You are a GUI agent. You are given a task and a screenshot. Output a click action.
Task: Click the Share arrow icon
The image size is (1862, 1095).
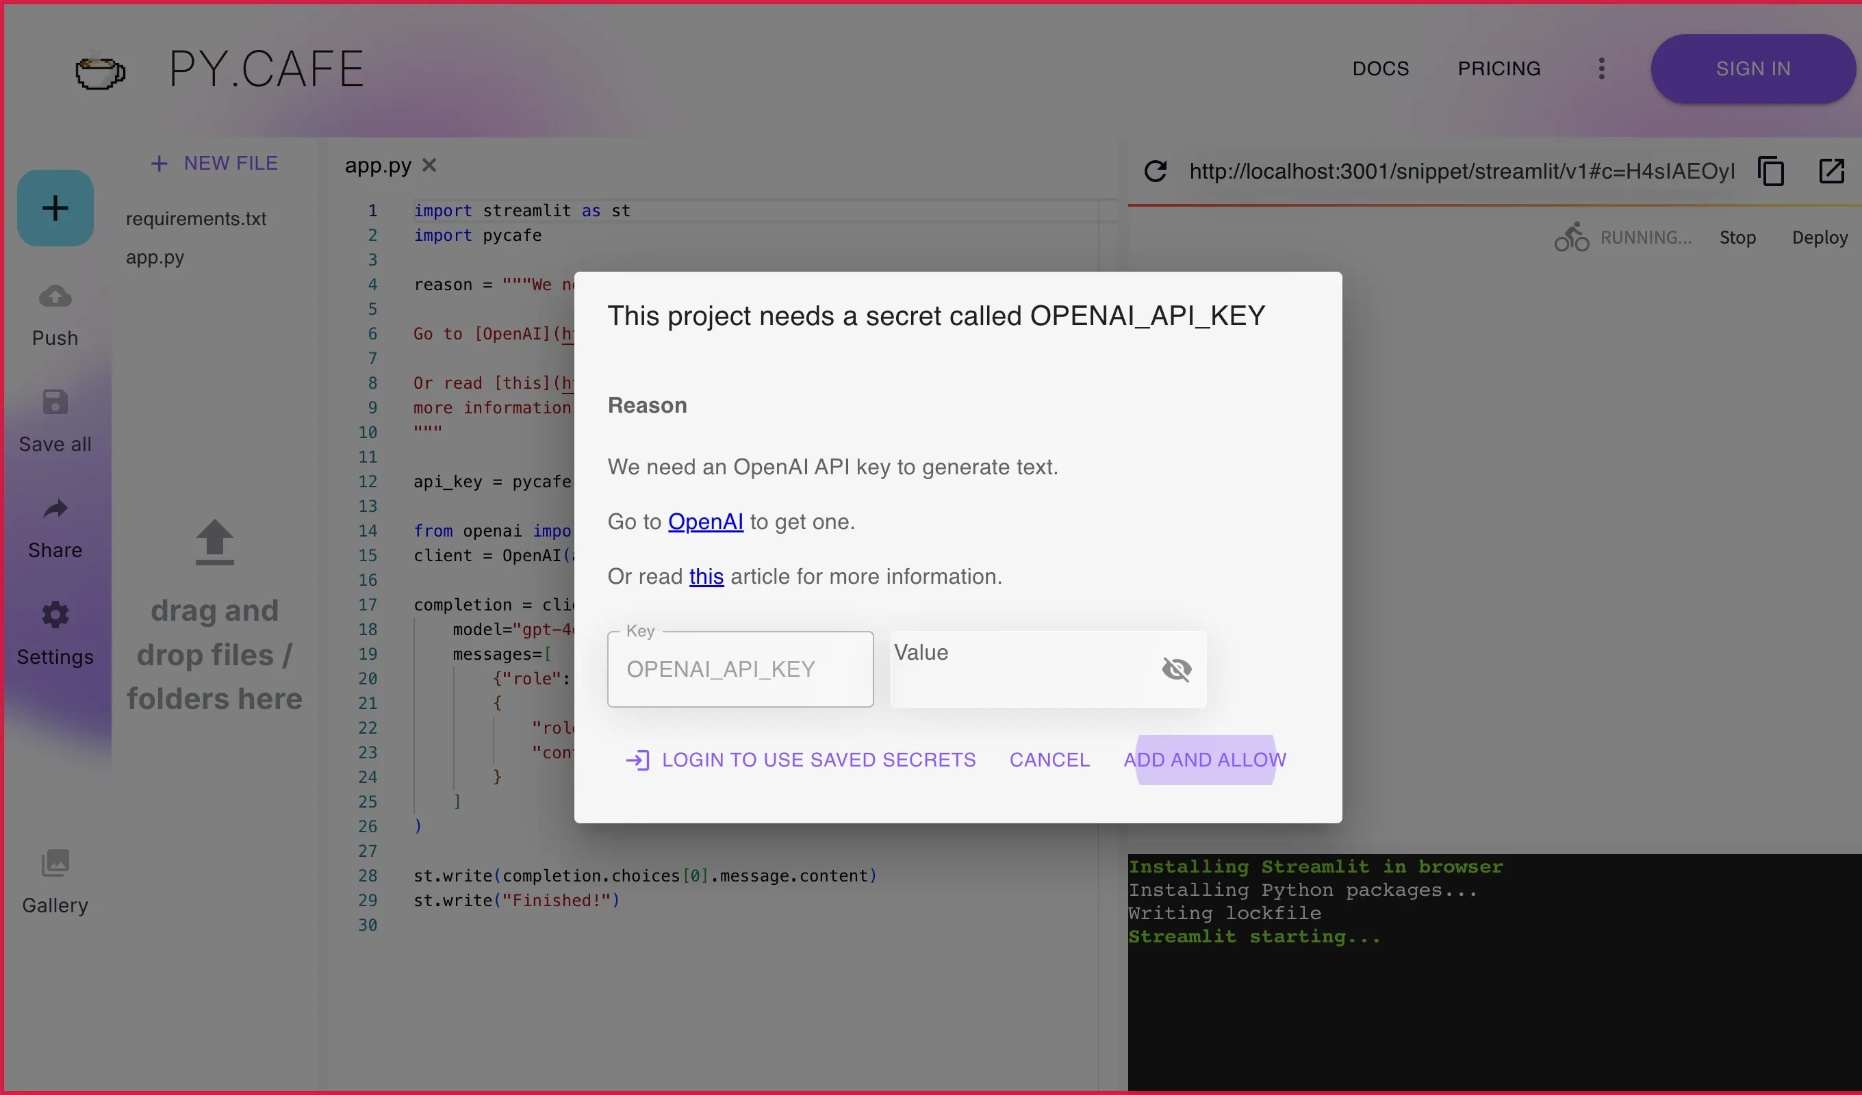click(x=55, y=509)
